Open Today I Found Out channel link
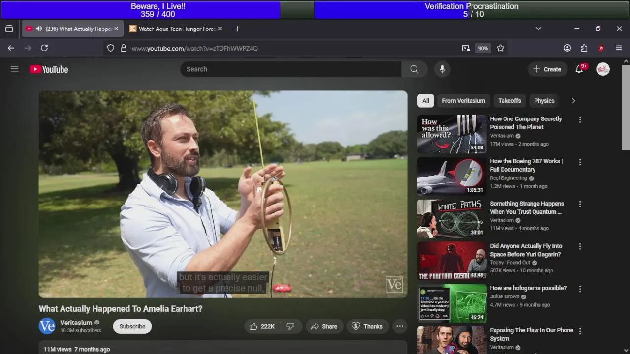The image size is (630, 354). (x=510, y=263)
